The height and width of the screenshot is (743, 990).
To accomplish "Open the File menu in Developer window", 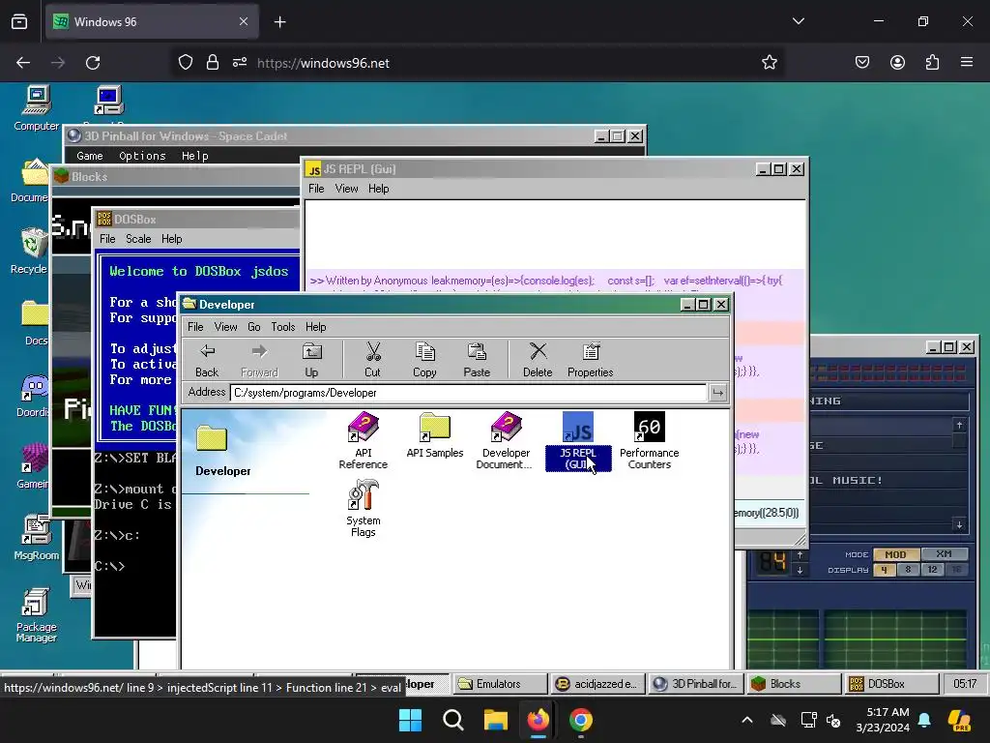I will [195, 327].
